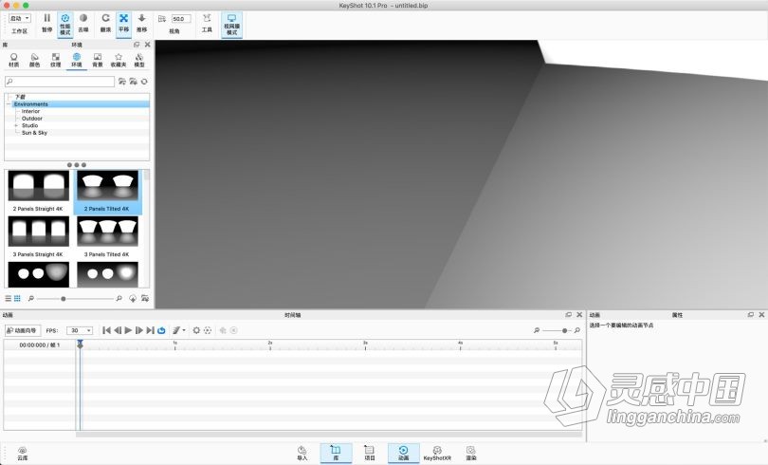Viewport: 768px width, 465px height.
Task: Click the library search field
Action: point(60,82)
